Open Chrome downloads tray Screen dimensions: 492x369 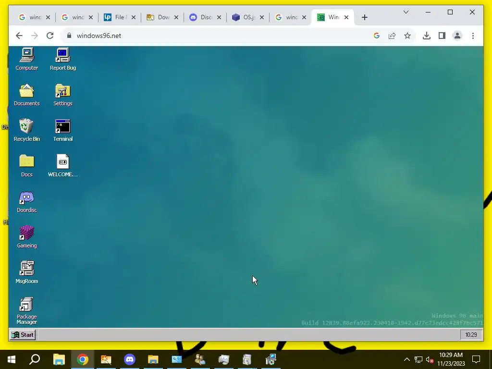pyautogui.click(x=427, y=36)
